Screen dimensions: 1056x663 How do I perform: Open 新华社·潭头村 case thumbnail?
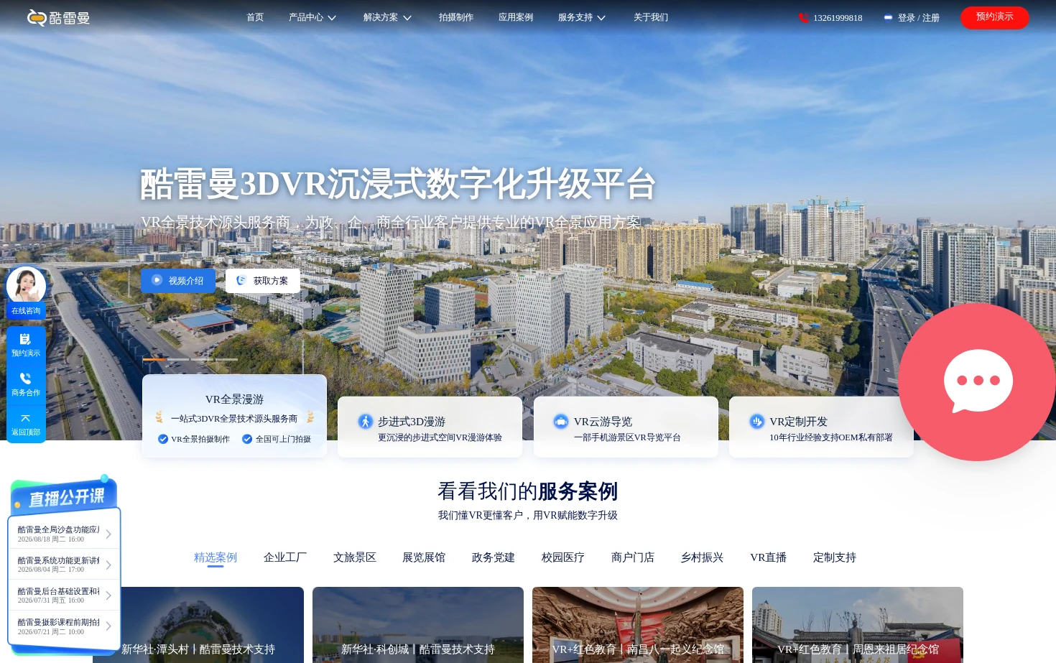click(198, 625)
